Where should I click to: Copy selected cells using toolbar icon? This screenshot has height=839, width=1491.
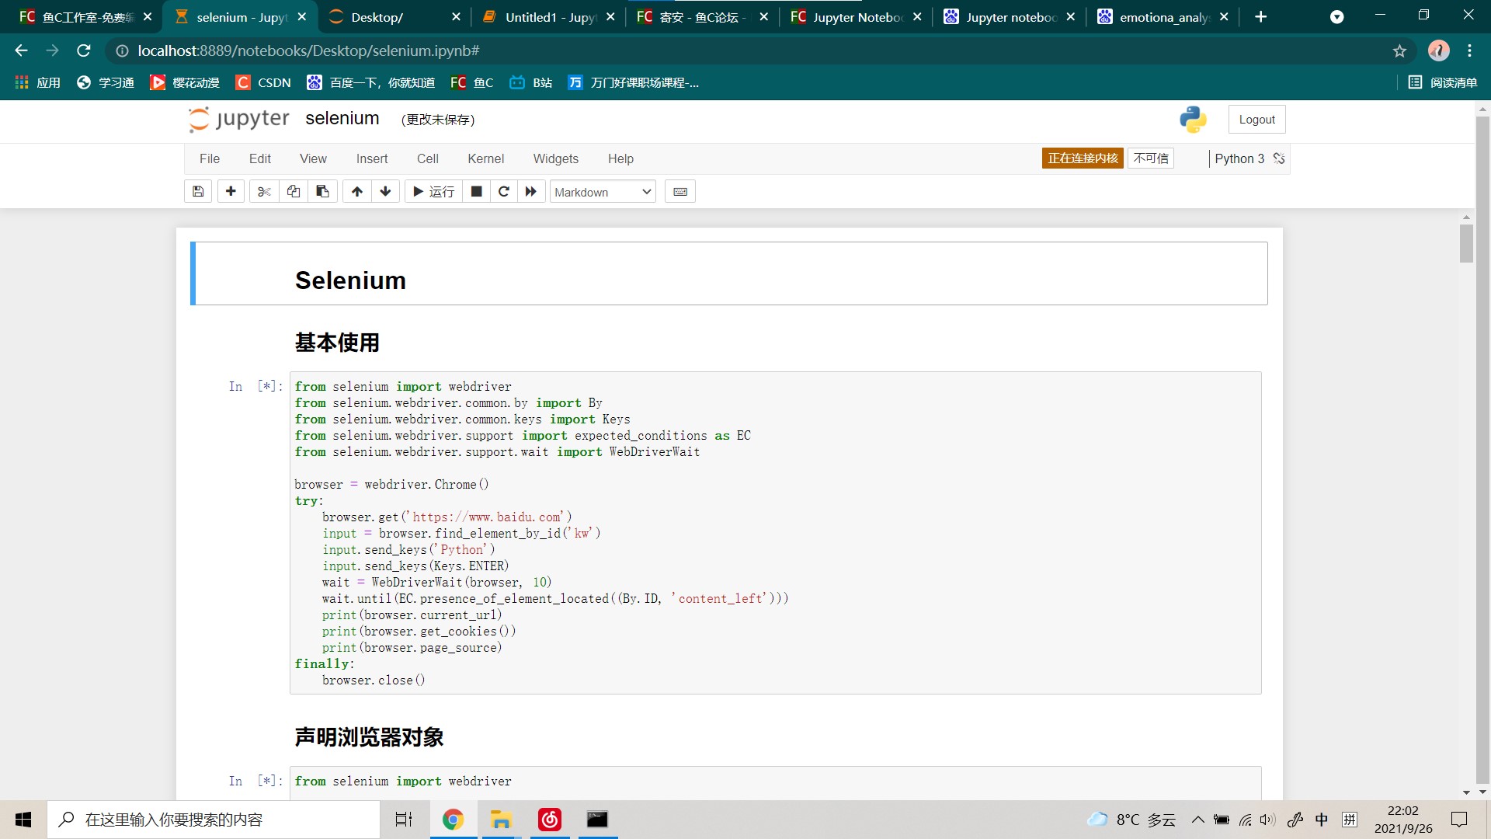(294, 191)
